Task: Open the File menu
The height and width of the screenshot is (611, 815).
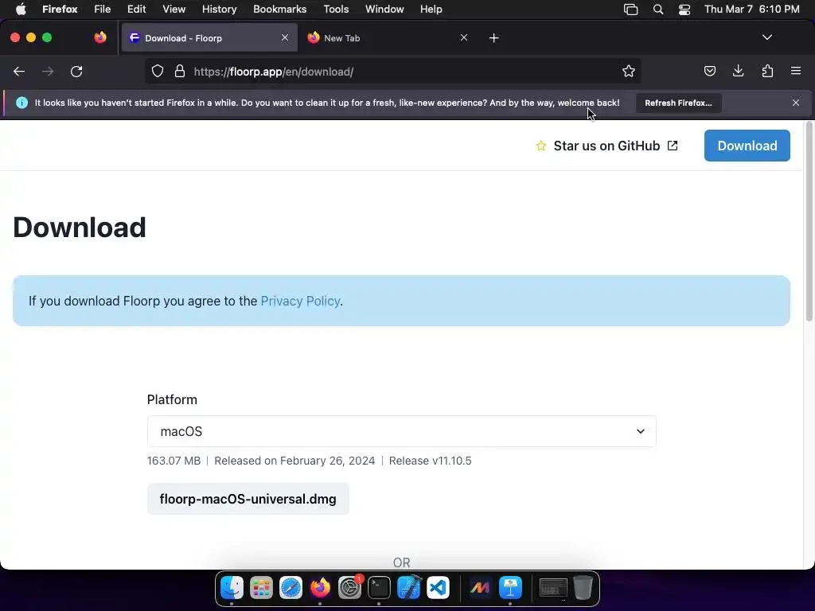Action: 103,9
